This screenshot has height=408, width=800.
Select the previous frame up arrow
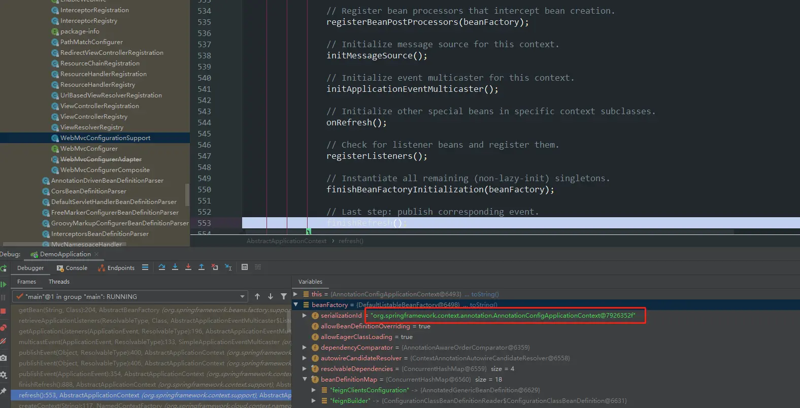point(257,296)
